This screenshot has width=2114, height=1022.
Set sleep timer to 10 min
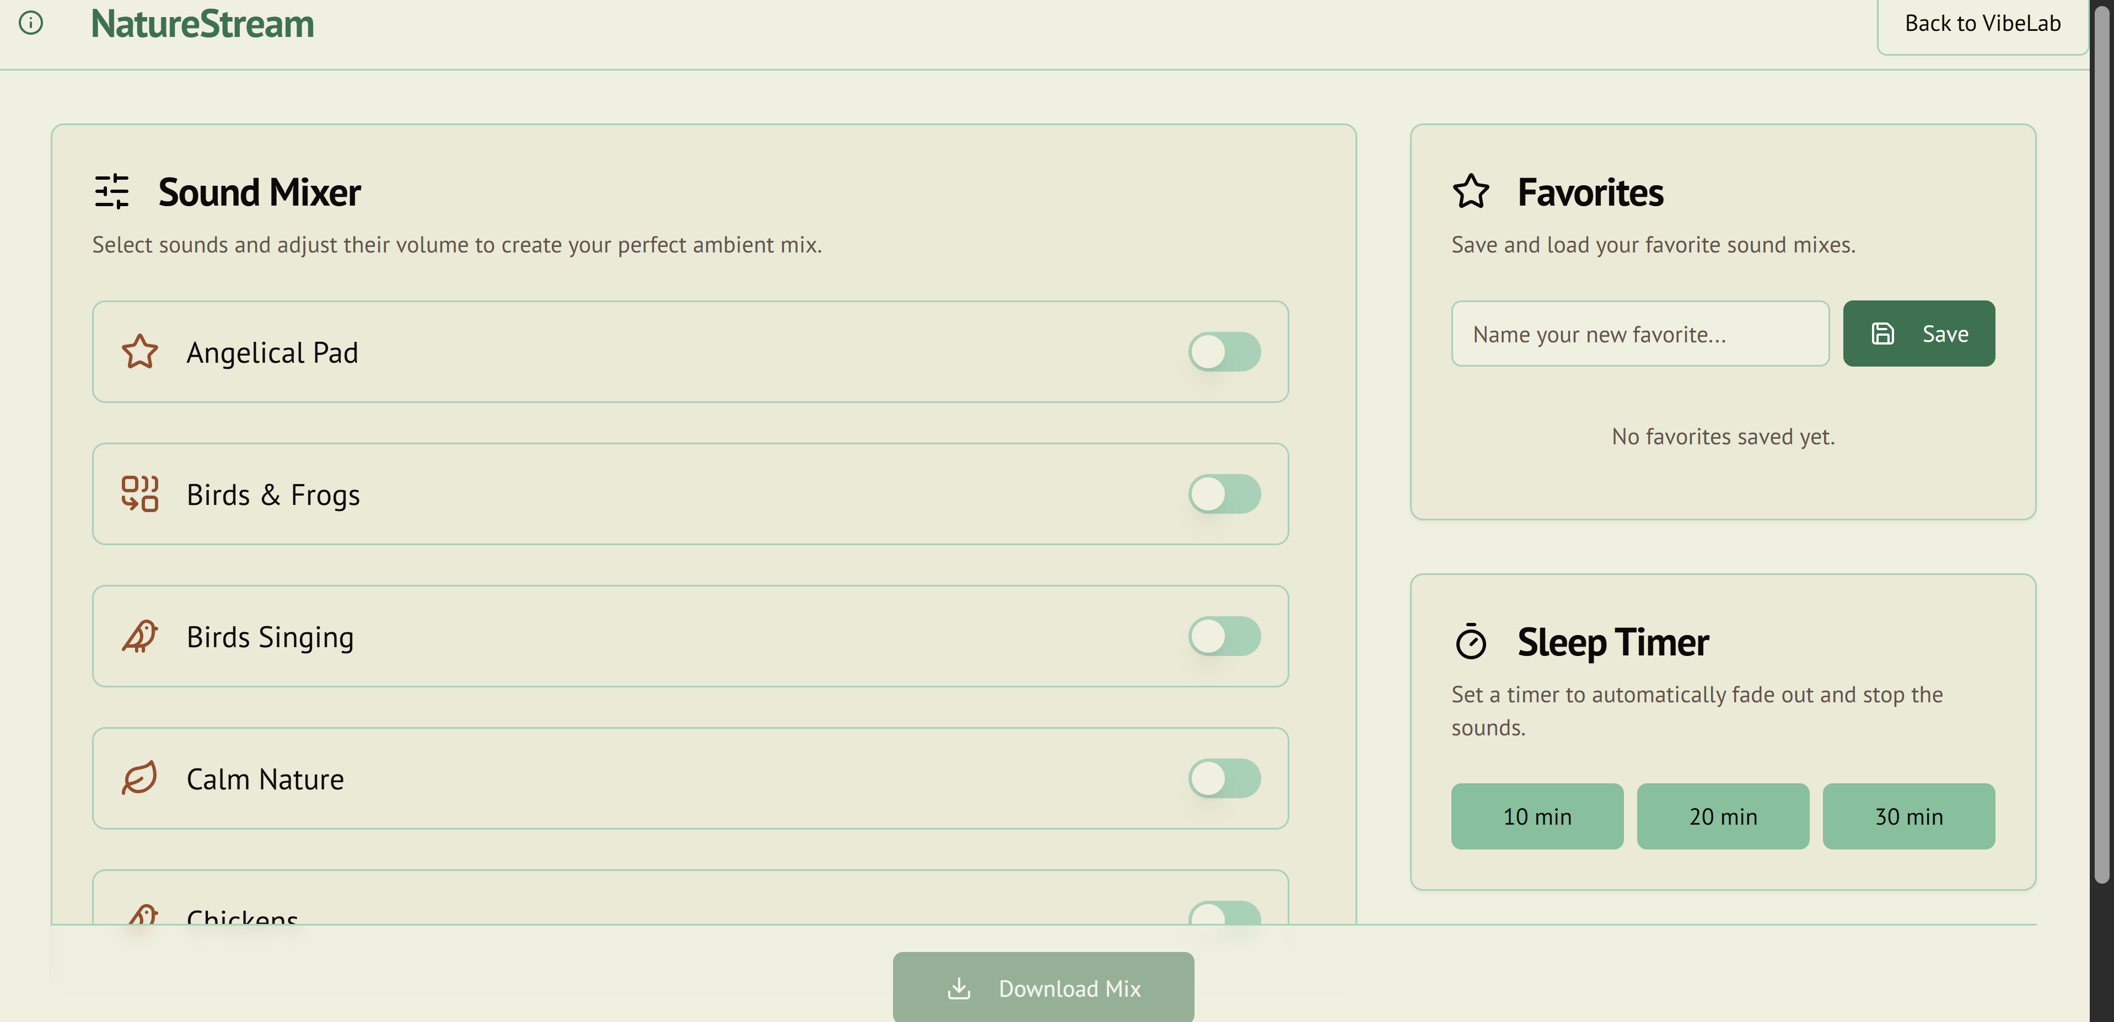[1537, 816]
